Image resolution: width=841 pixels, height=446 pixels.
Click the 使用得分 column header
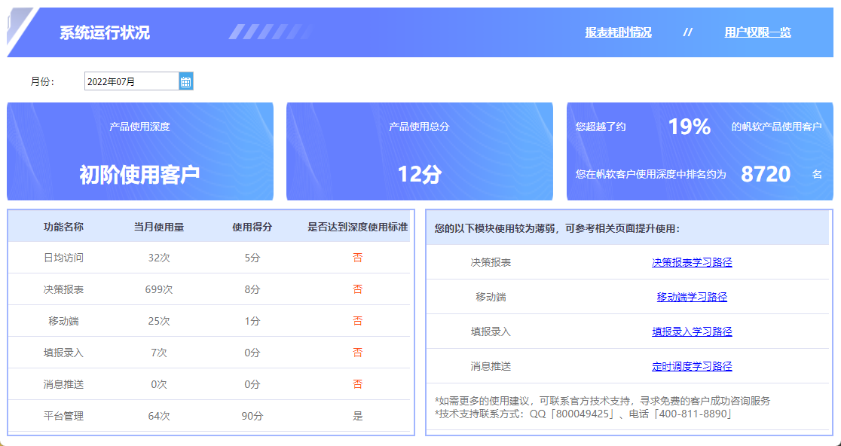click(x=252, y=228)
